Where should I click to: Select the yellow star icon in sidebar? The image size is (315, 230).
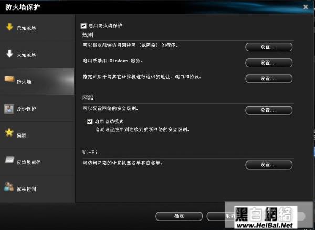click(x=9, y=132)
